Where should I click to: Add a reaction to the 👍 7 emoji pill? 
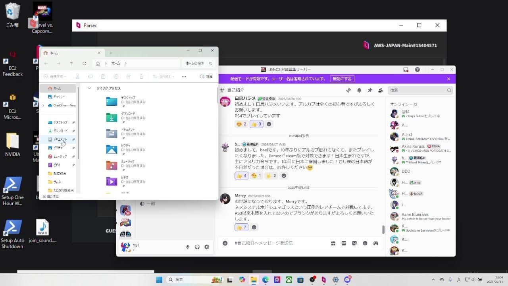254,227
